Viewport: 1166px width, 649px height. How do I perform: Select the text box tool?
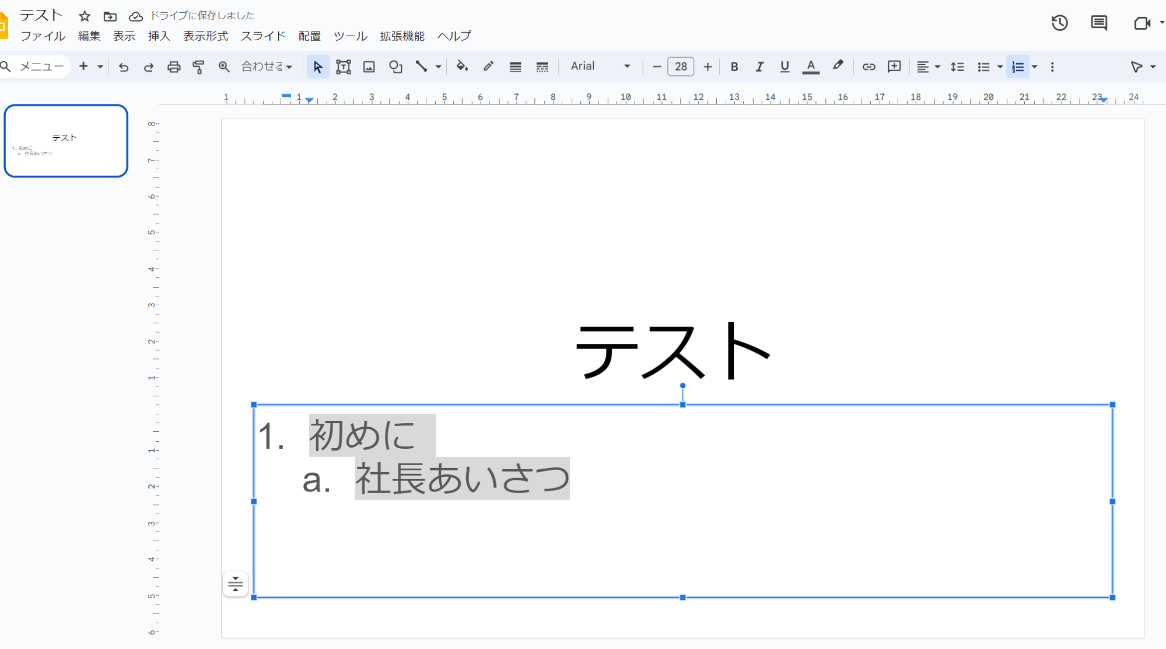pos(344,67)
